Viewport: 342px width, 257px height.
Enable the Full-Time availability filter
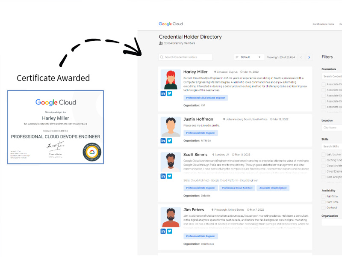tap(324, 197)
